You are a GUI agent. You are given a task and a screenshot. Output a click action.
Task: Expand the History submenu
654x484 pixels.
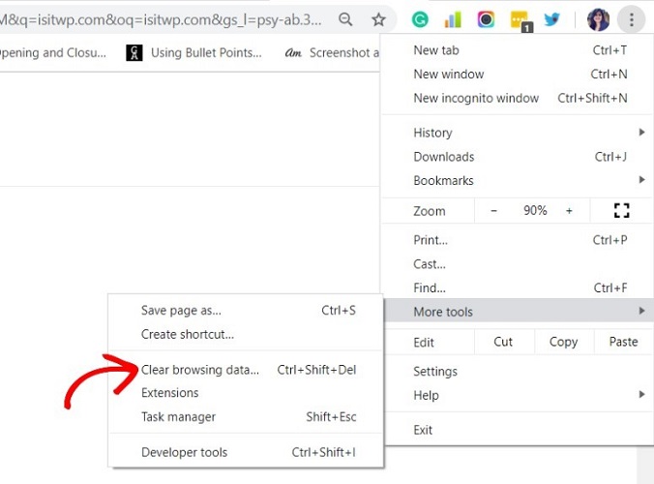tap(518, 133)
